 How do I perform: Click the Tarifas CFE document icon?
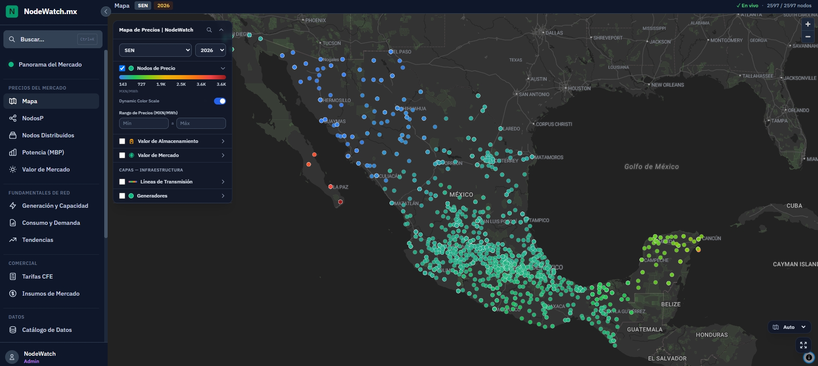click(x=13, y=276)
